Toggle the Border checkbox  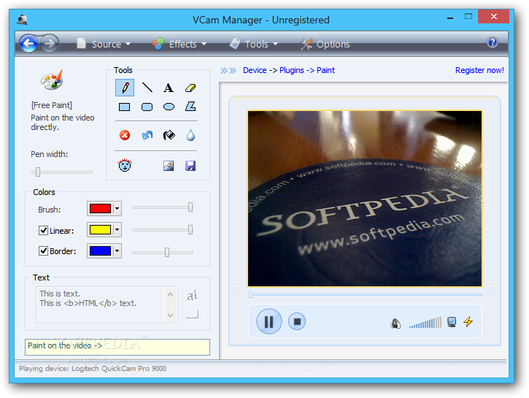click(43, 251)
